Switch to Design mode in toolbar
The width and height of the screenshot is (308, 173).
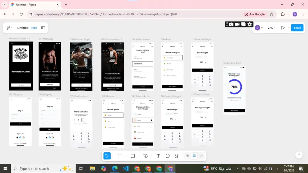click(x=194, y=156)
